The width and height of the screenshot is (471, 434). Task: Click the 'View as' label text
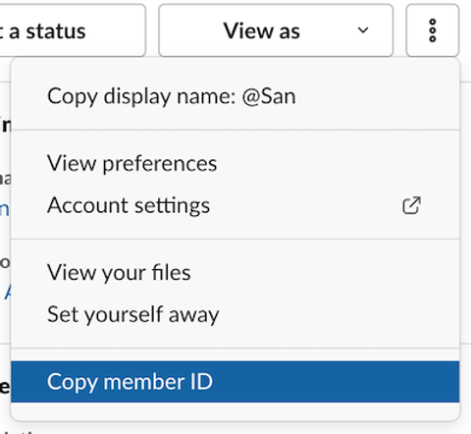point(261,30)
